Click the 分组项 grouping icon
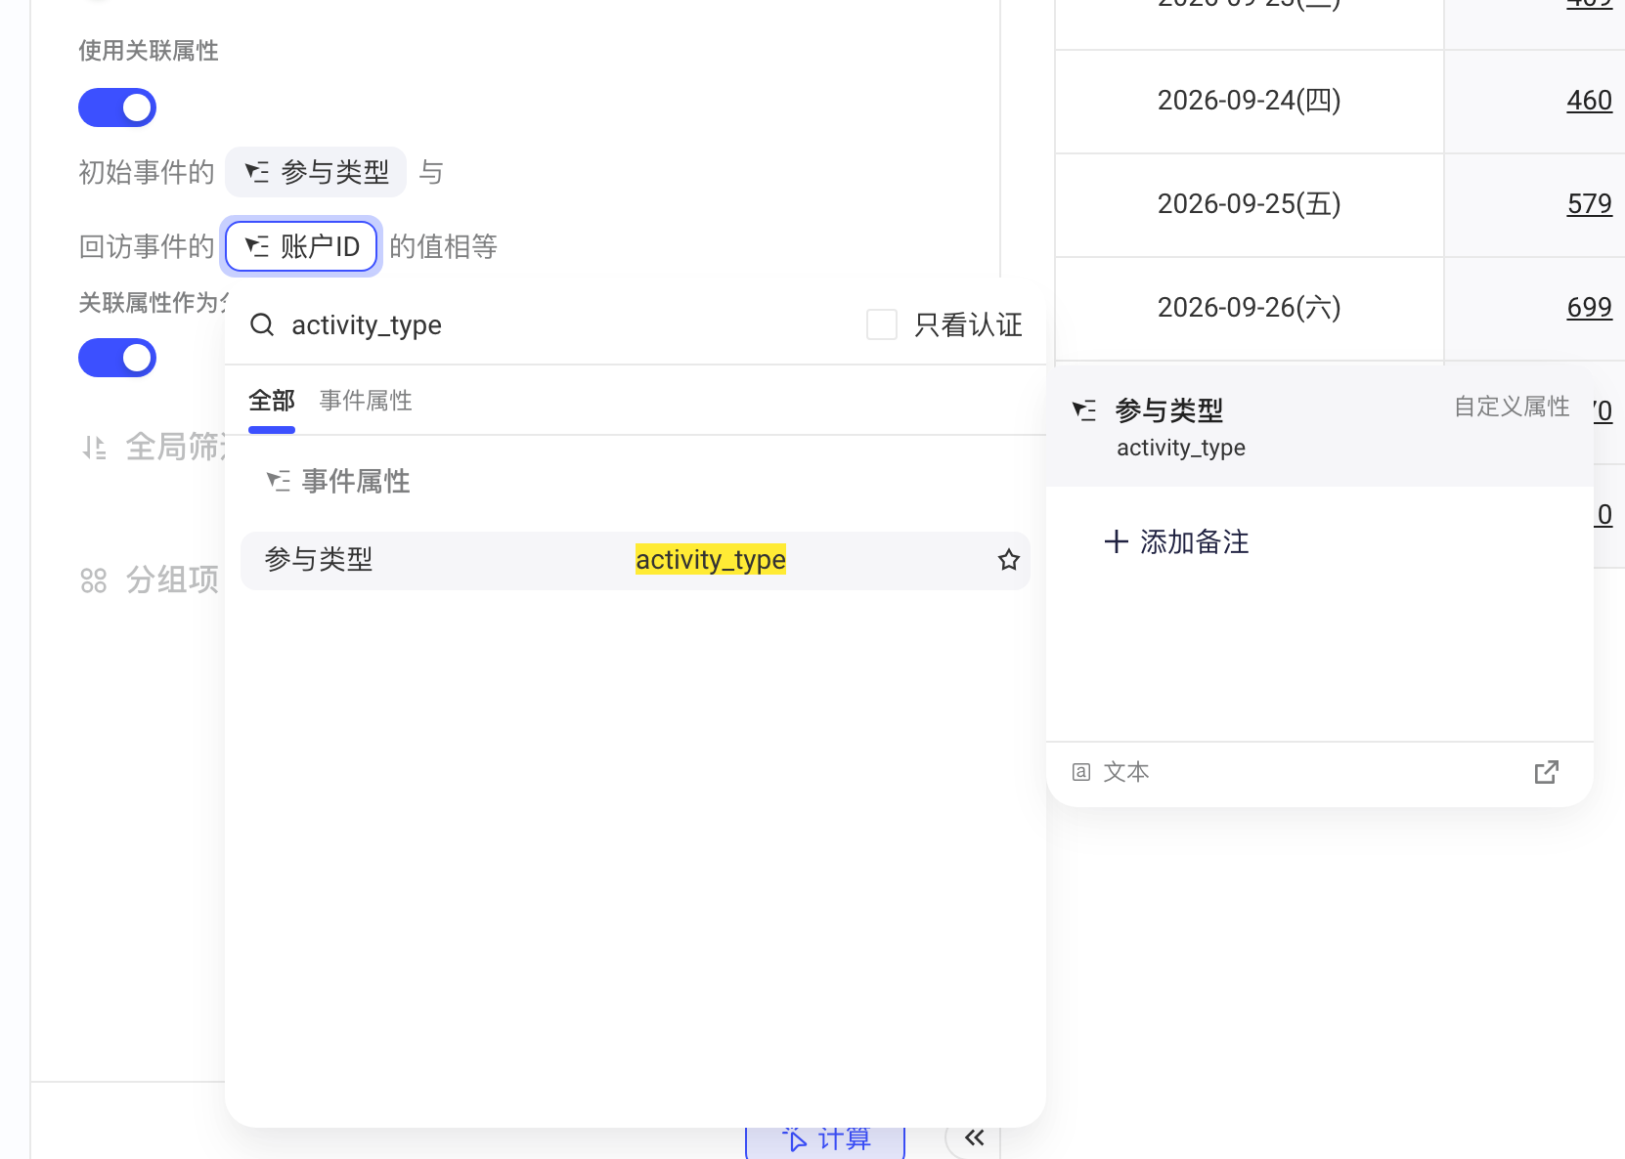Viewport: 1625px width, 1159px height. click(94, 580)
